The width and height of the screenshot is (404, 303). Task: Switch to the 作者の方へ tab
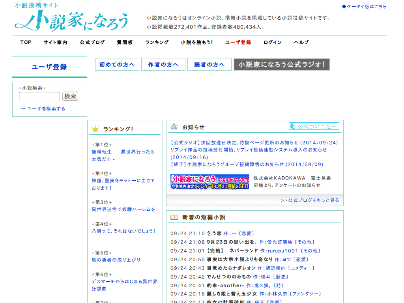(163, 64)
